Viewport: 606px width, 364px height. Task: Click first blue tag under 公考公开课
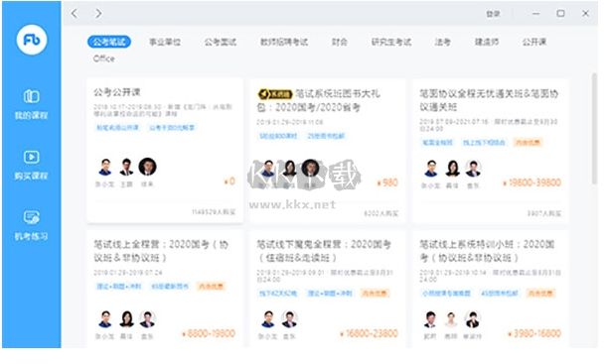coord(117,127)
